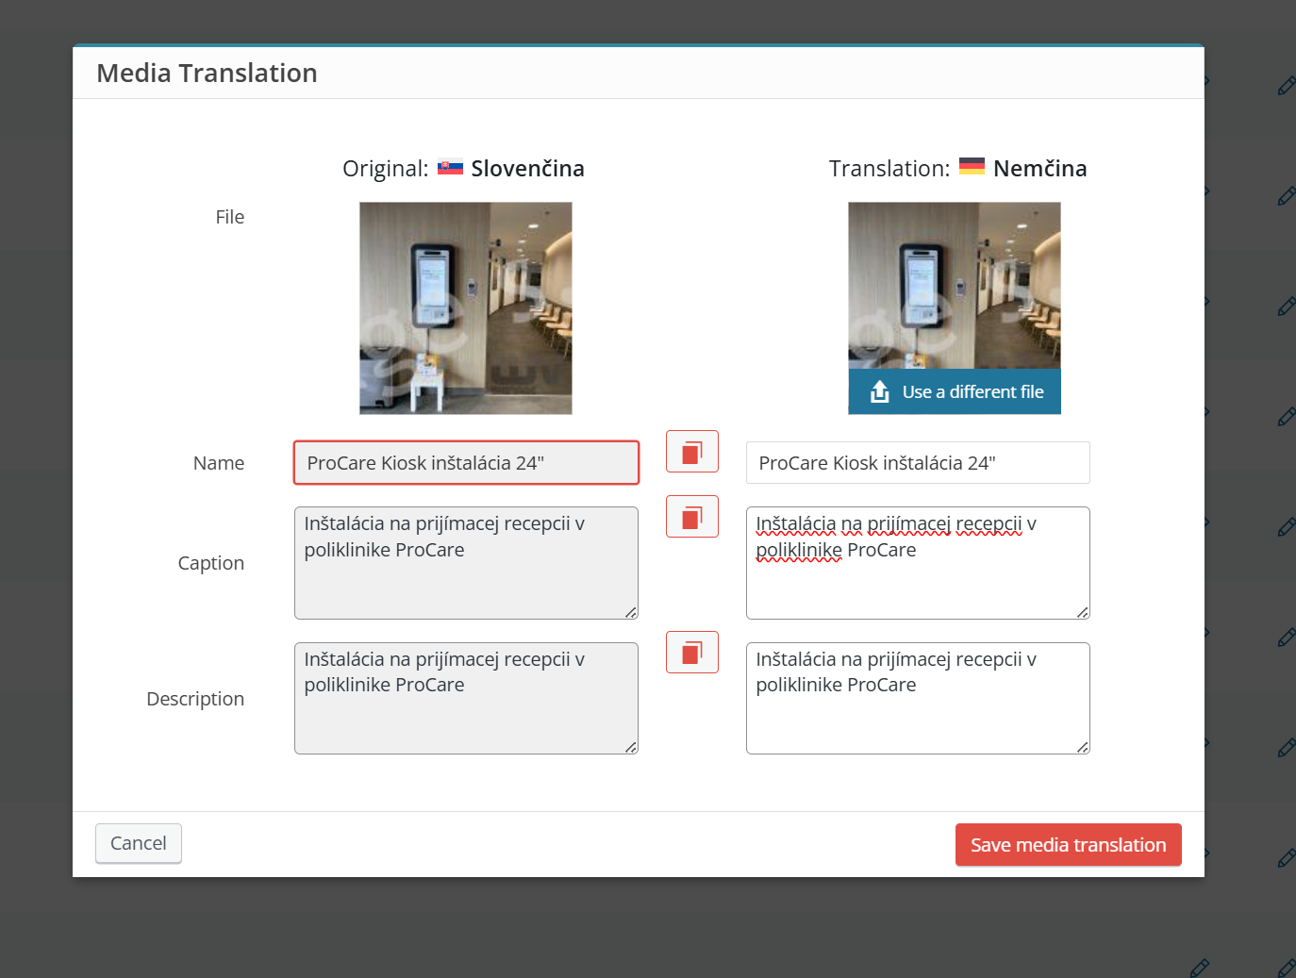Click the Slovak flag icon
Viewport: 1296px width, 978px height.
pos(450,167)
